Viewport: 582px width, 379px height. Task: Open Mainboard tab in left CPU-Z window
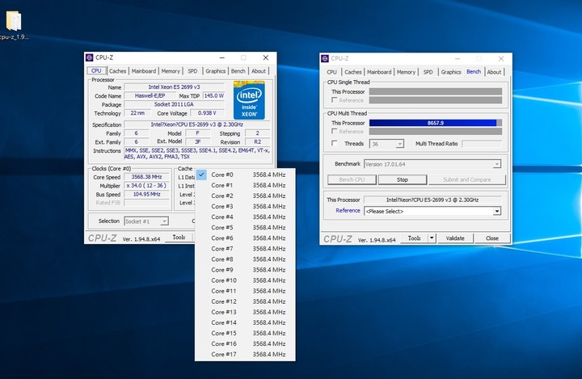pyautogui.click(x=144, y=71)
